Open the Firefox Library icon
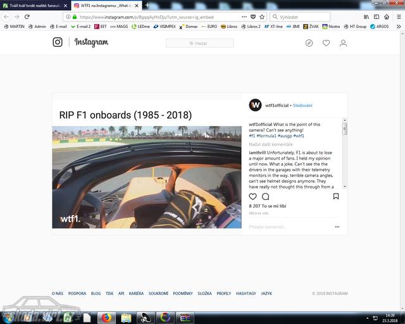Screen dimensions: 405x324 coord(366,17)
